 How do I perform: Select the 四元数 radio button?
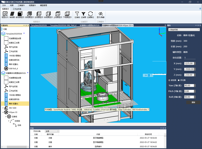[x=179, y=80]
